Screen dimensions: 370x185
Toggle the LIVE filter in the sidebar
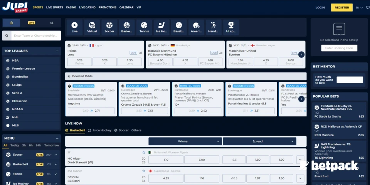32,23
